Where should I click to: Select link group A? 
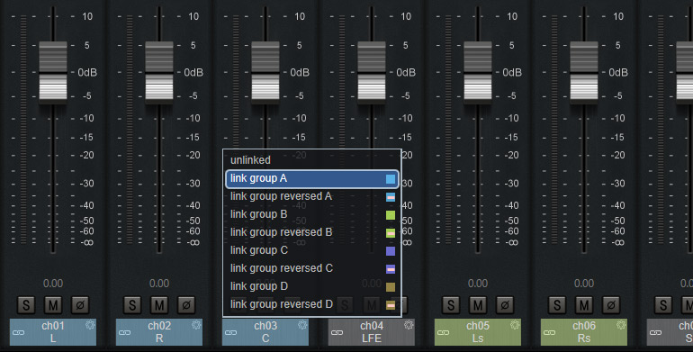click(x=312, y=178)
